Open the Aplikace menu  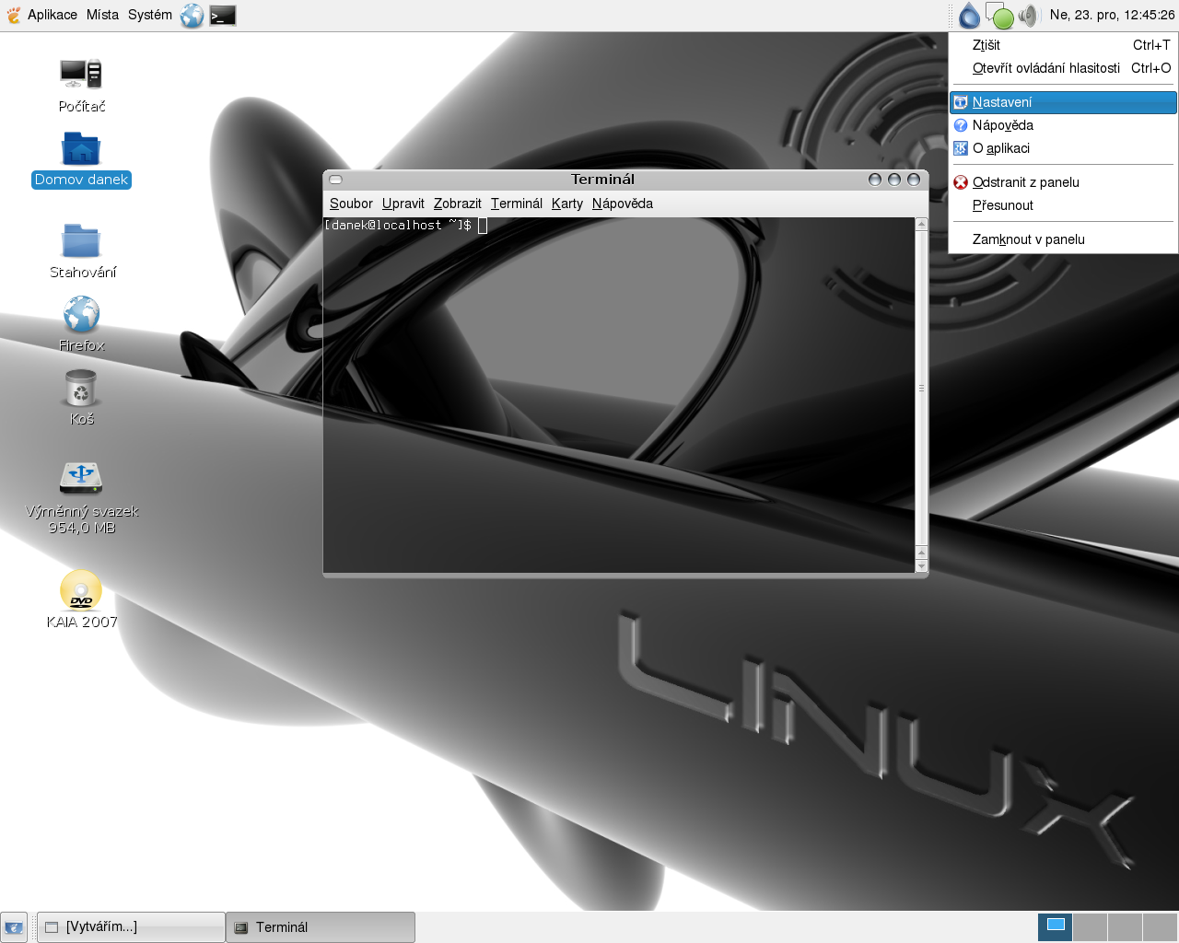(53, 15)
